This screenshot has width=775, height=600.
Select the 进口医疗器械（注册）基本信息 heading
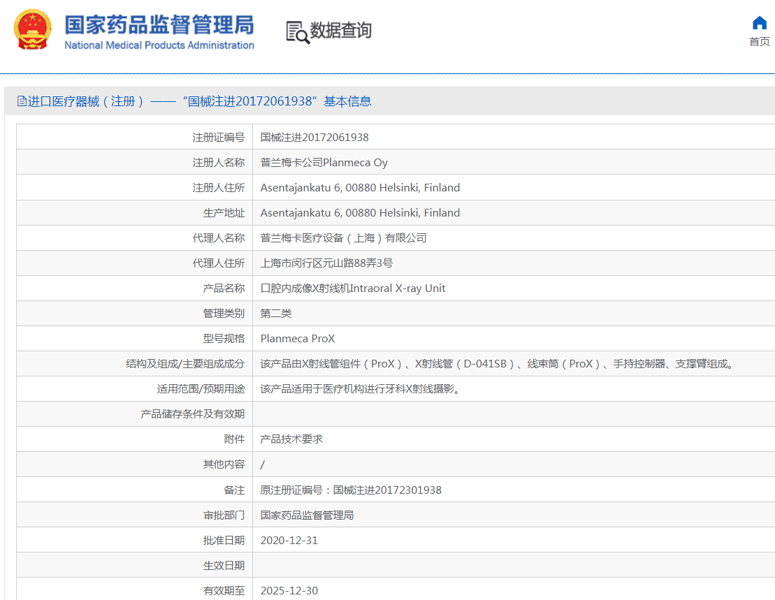tap(200, 101)
